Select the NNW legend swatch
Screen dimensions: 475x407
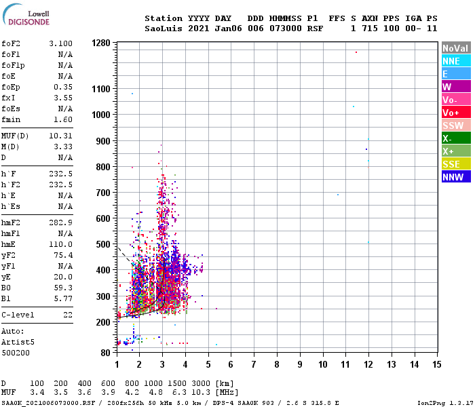coord(456,177)
